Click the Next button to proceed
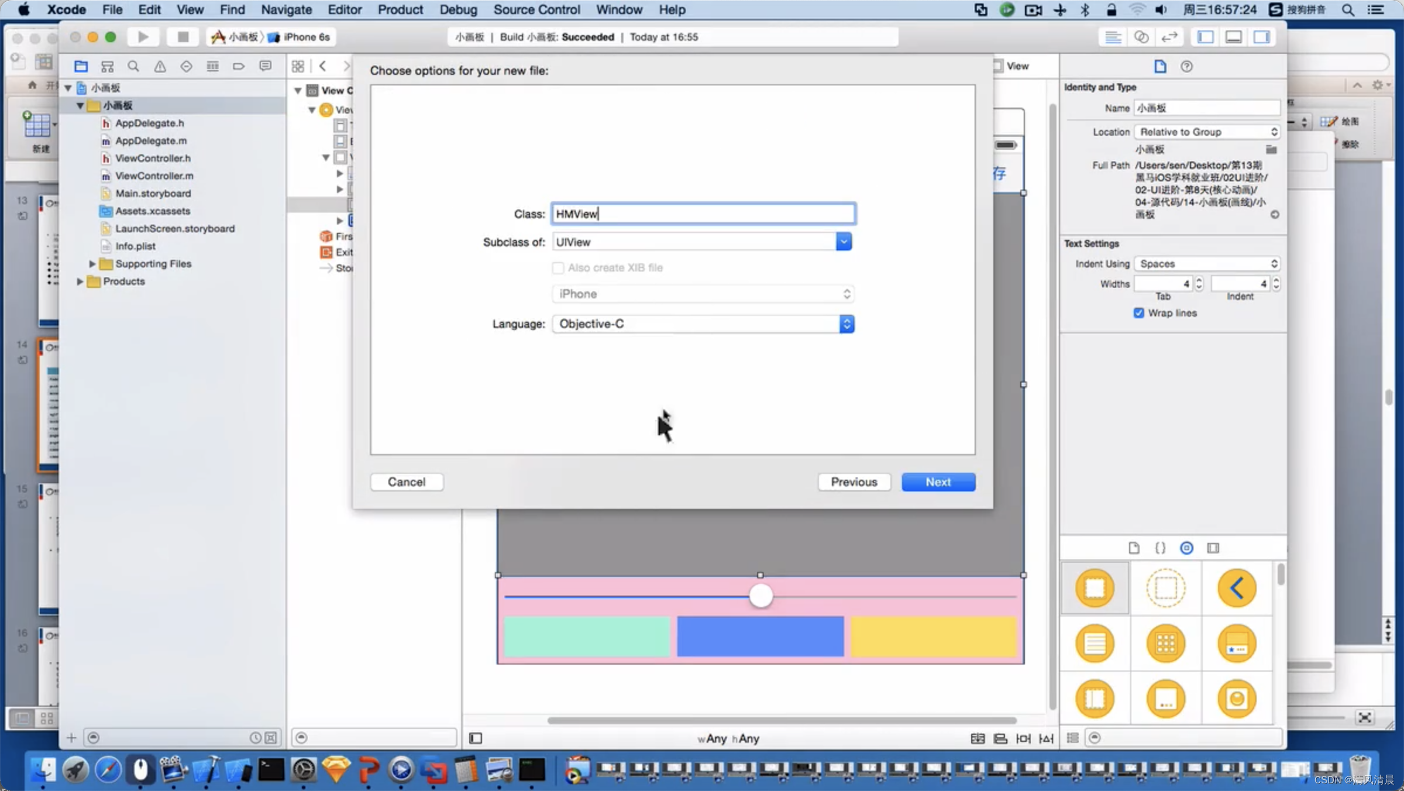Screen dimensions: 1404x791 point(937,482)
